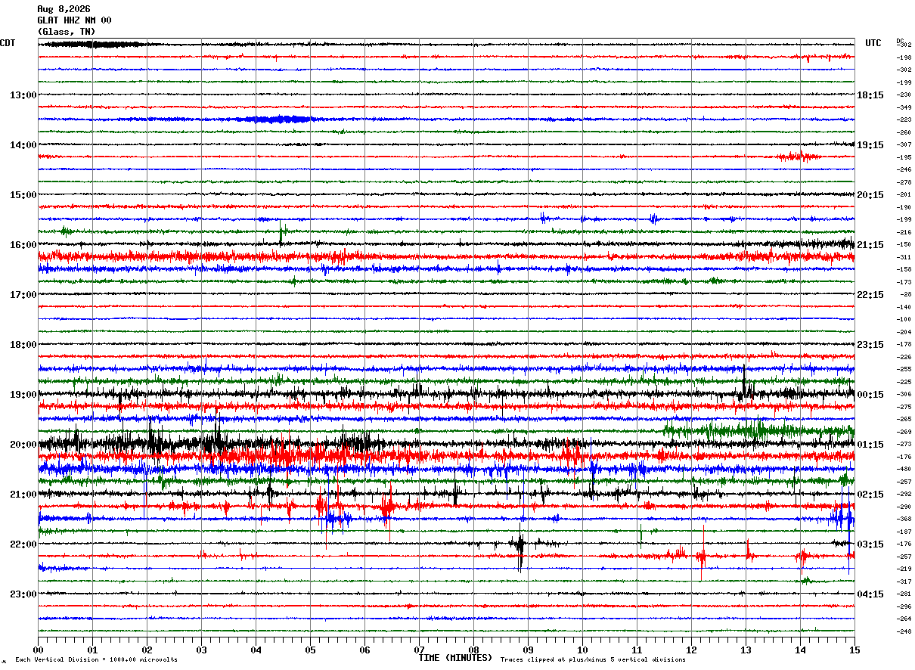Select the 18:00 CDT row label
Screen dimensions: 915x670
click(x=23, y=345)
